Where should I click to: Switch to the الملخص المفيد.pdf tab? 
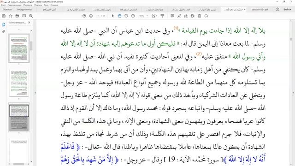click(128, 9)
